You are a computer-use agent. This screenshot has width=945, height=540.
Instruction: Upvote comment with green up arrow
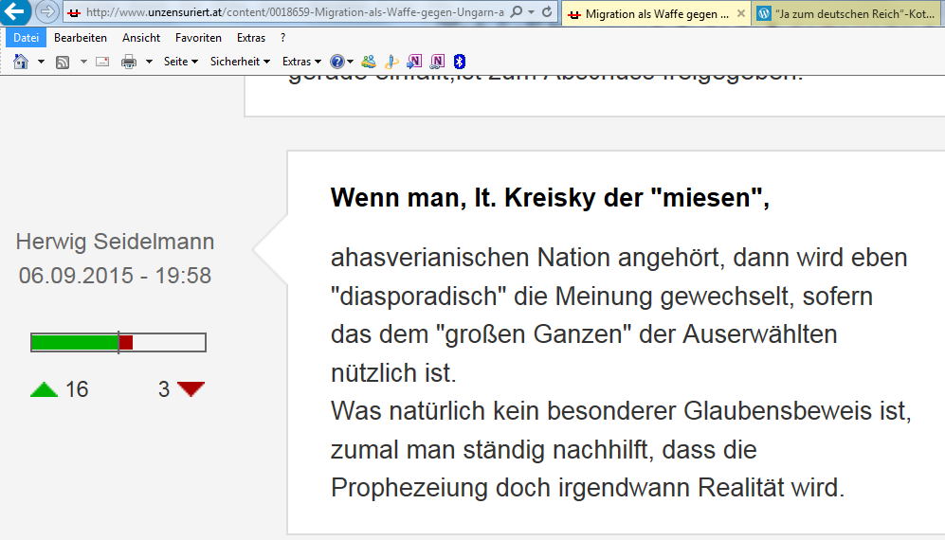tap(44, 389)
